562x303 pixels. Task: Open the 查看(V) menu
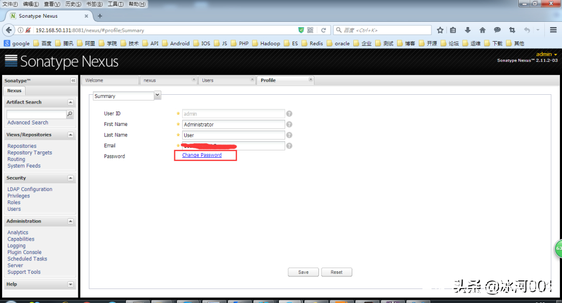[x=52, y=4]
